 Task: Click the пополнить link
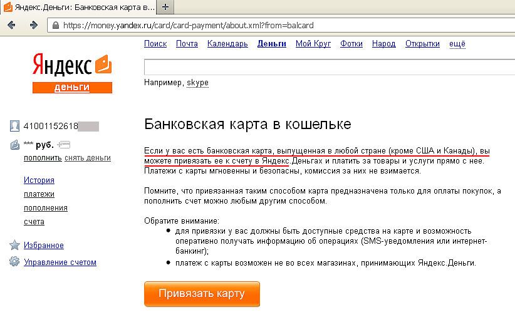tap(43, 158)
